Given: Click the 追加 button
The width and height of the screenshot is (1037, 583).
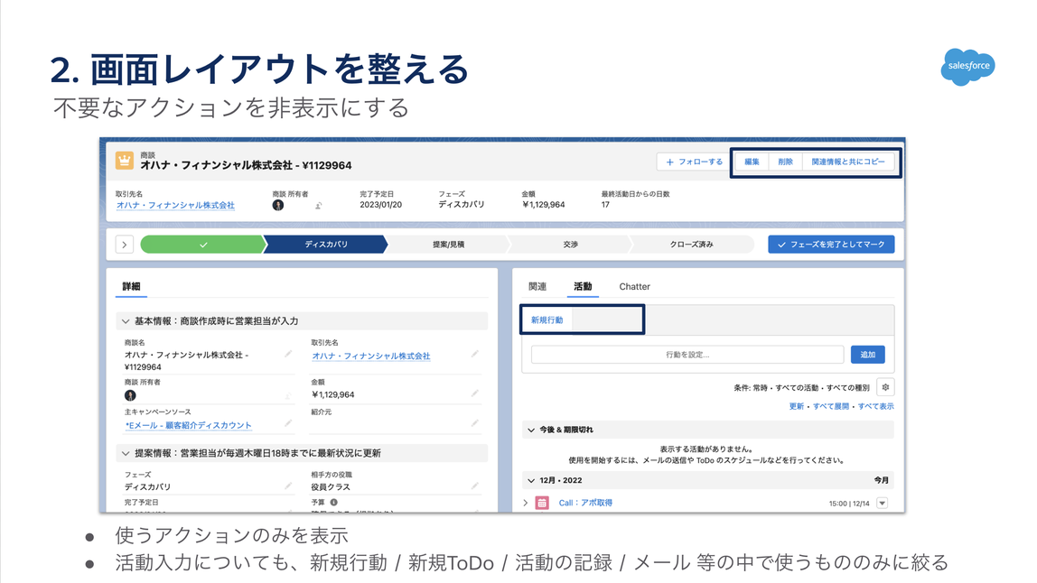Looking at the screenshot, I should coord(868,355).
